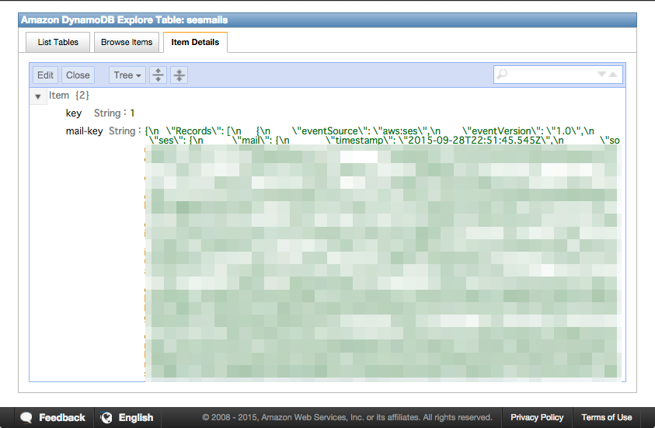
Task: Open the Feedback link
Action: 62,418
